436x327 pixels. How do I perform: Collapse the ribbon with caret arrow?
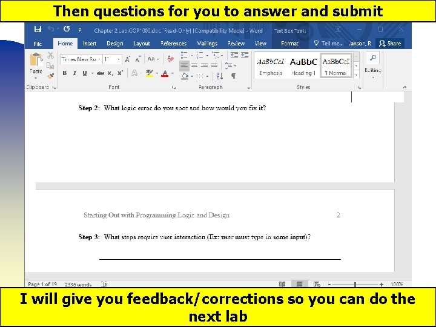click(405, 87)
